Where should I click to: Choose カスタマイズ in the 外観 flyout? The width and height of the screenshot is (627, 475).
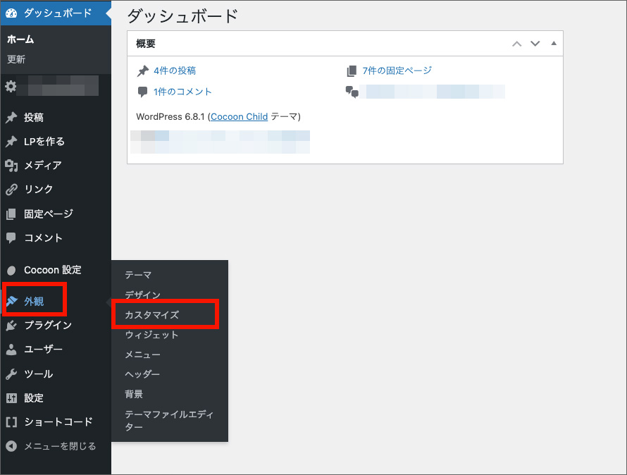152,315
